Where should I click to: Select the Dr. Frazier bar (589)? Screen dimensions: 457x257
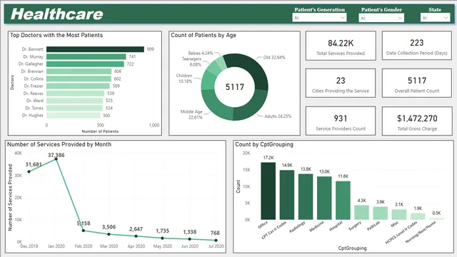(78, 86)
